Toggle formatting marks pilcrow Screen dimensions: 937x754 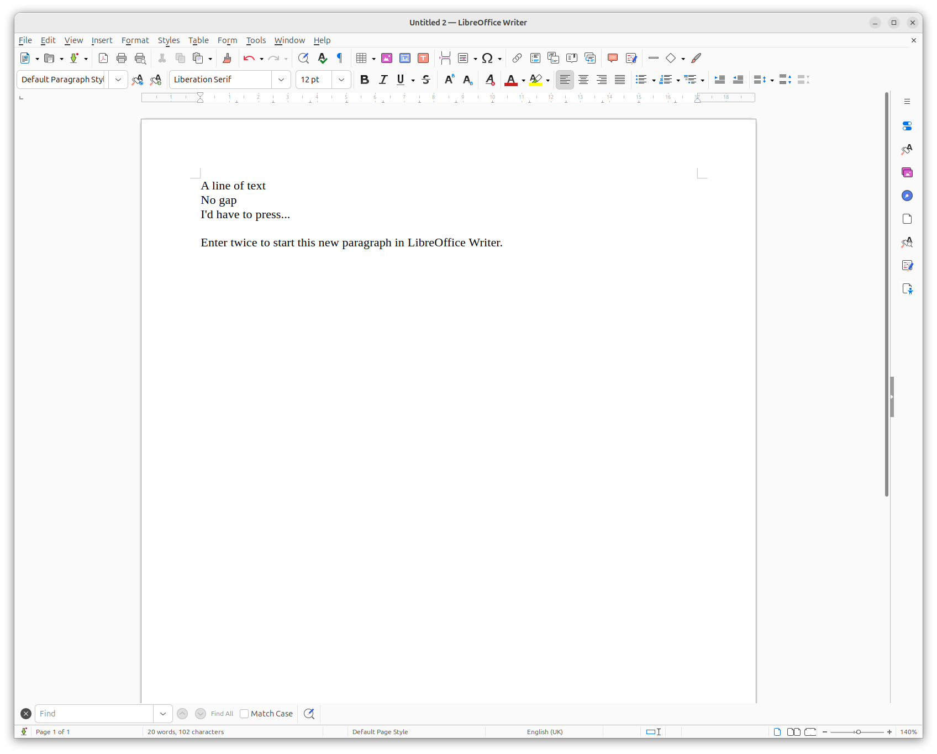pyautogui.click(x=340, y=58)
